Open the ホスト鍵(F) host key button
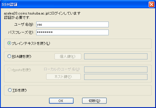Image resolution: width=156 pixels, height=108 pixels. tap(63, 76)
